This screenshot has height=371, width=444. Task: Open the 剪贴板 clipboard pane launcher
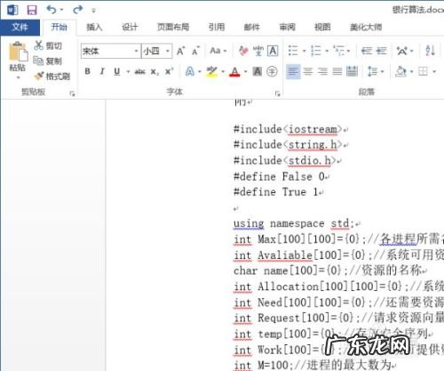coord(72,93)
